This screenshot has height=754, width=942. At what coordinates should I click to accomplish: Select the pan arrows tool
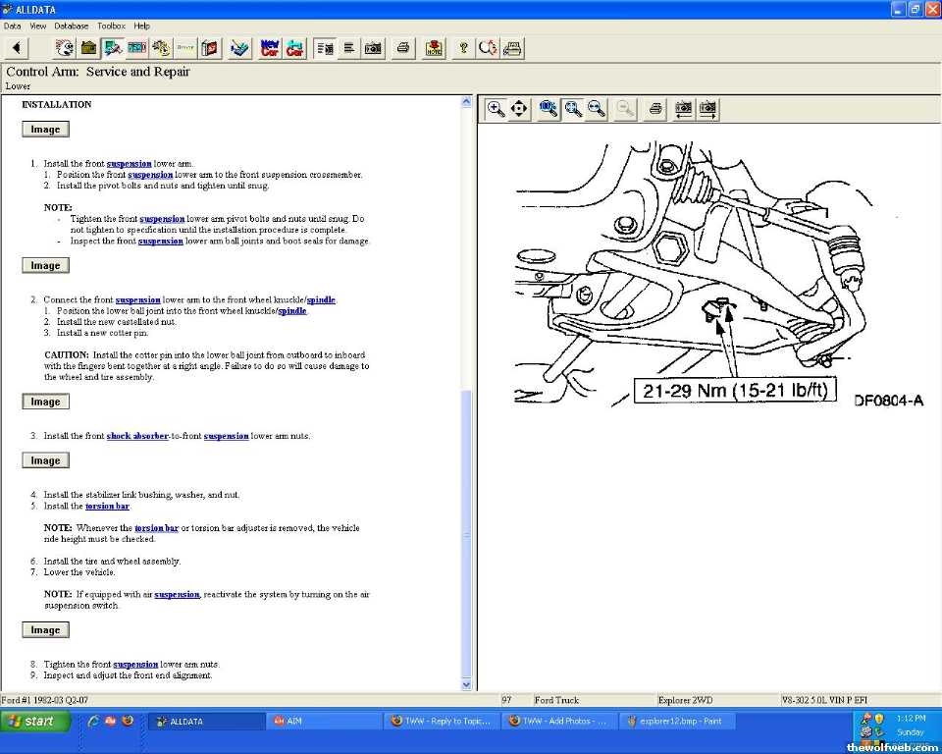click(x=519, y=109)
